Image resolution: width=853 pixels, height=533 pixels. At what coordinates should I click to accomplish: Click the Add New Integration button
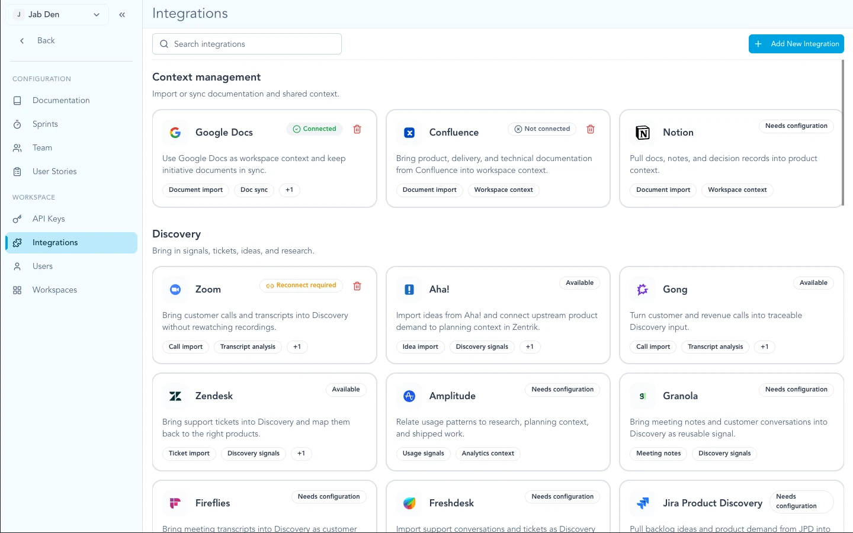tap(796, 44)
